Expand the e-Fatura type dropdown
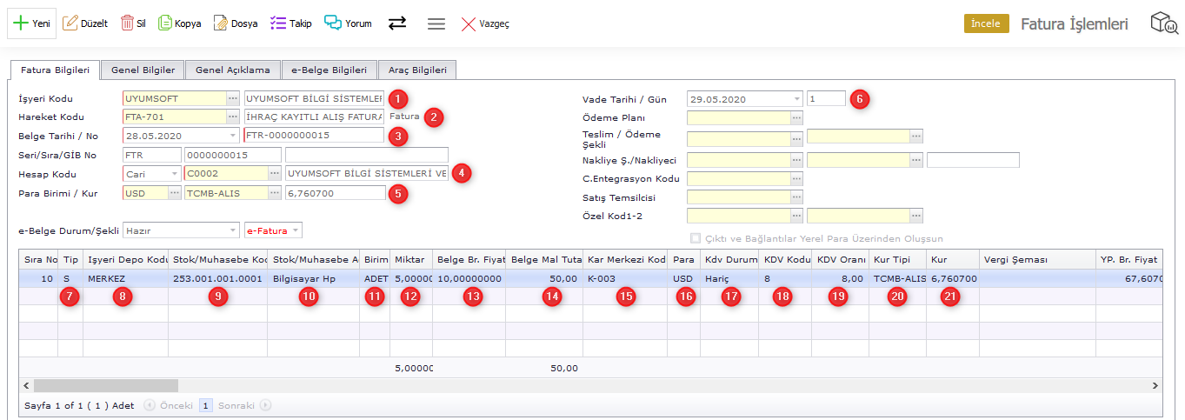 (x=296, y=230)
